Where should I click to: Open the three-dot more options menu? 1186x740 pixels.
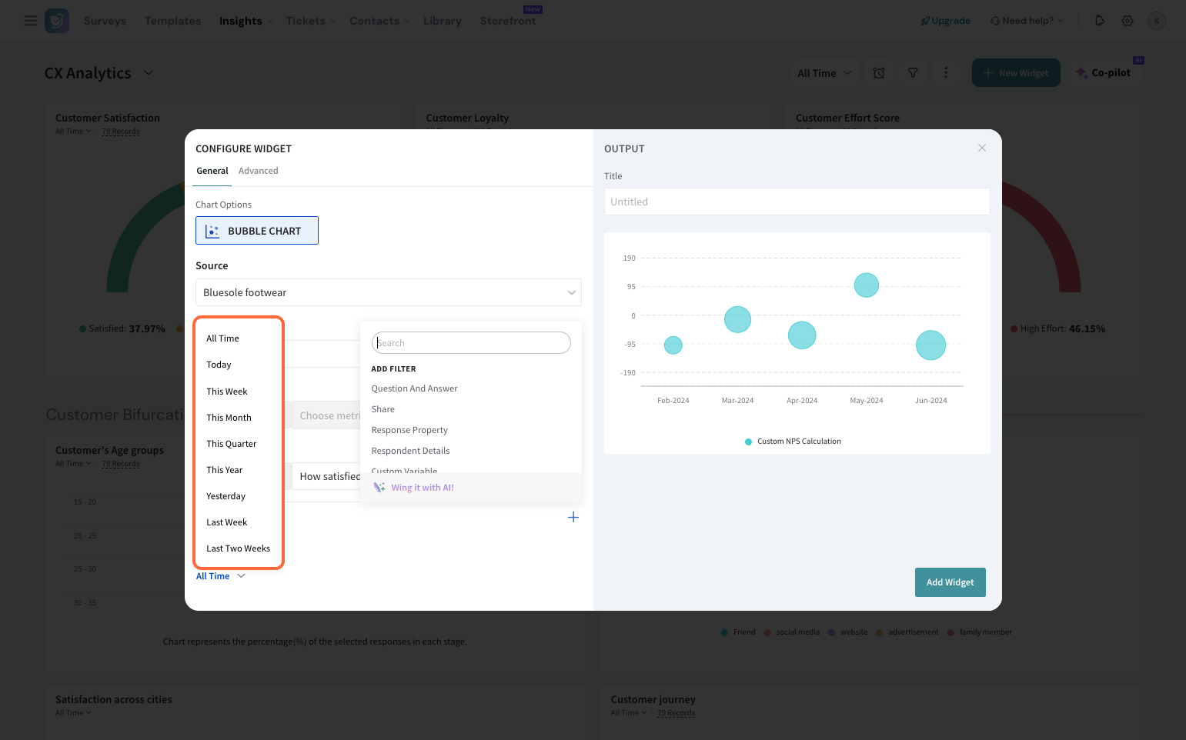tap(946, 73)
